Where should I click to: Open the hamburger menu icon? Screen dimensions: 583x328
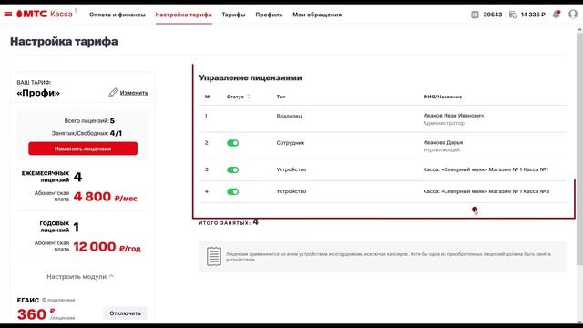pyautogui.click(x=8, y=15)
